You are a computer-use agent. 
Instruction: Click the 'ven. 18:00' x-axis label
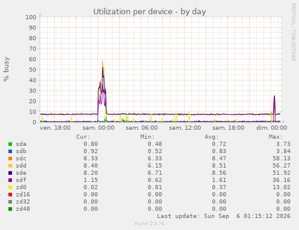[55, 128]
